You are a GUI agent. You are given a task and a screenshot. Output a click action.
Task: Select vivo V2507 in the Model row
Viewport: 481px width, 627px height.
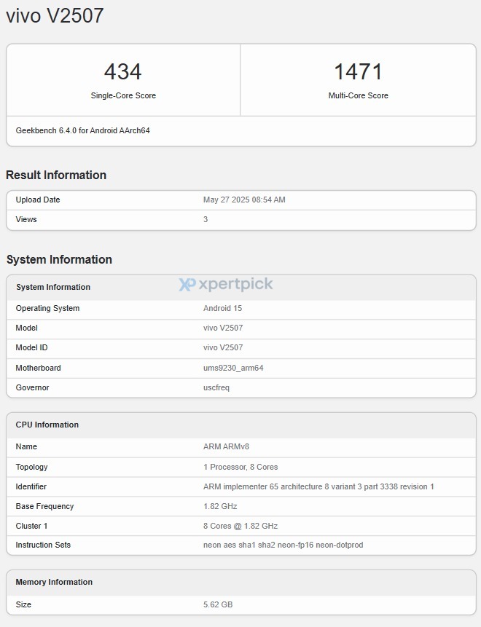pos(223,328)
